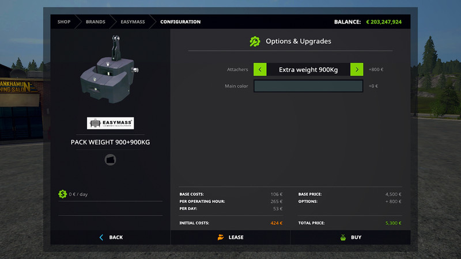
Task: Click the Easymass brand logo
Action: click(110, 123)
